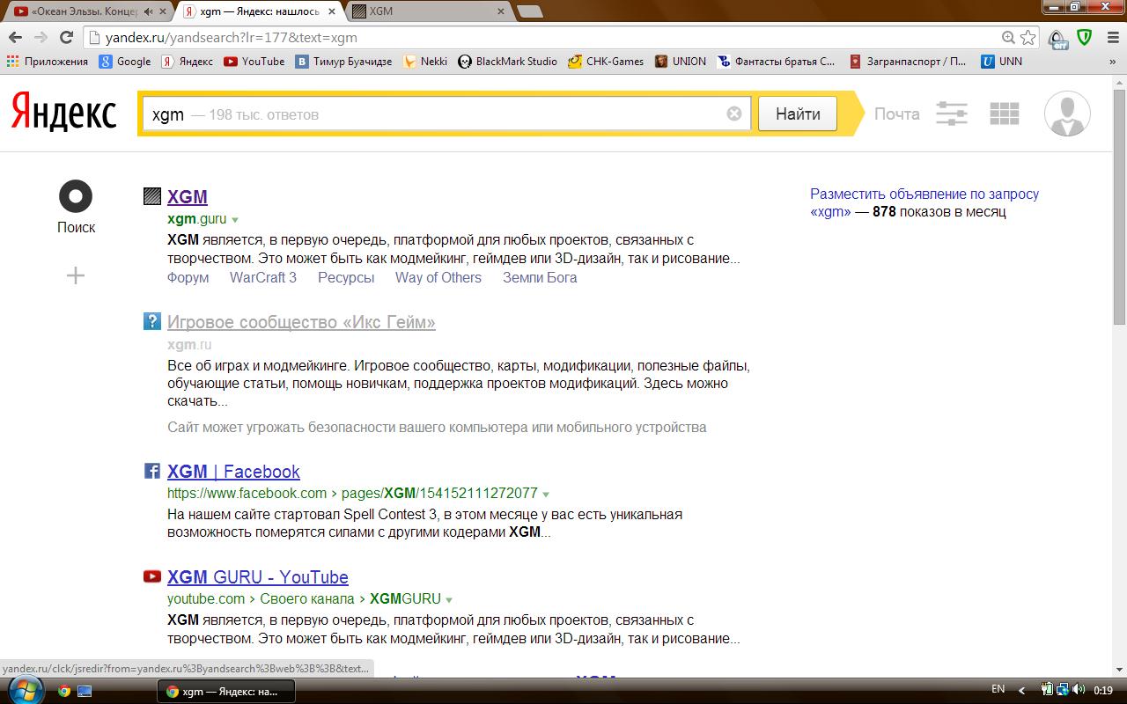Click the YouTube favicon beside XGM GURU result
1127x704 pixels.
[152, 576]
